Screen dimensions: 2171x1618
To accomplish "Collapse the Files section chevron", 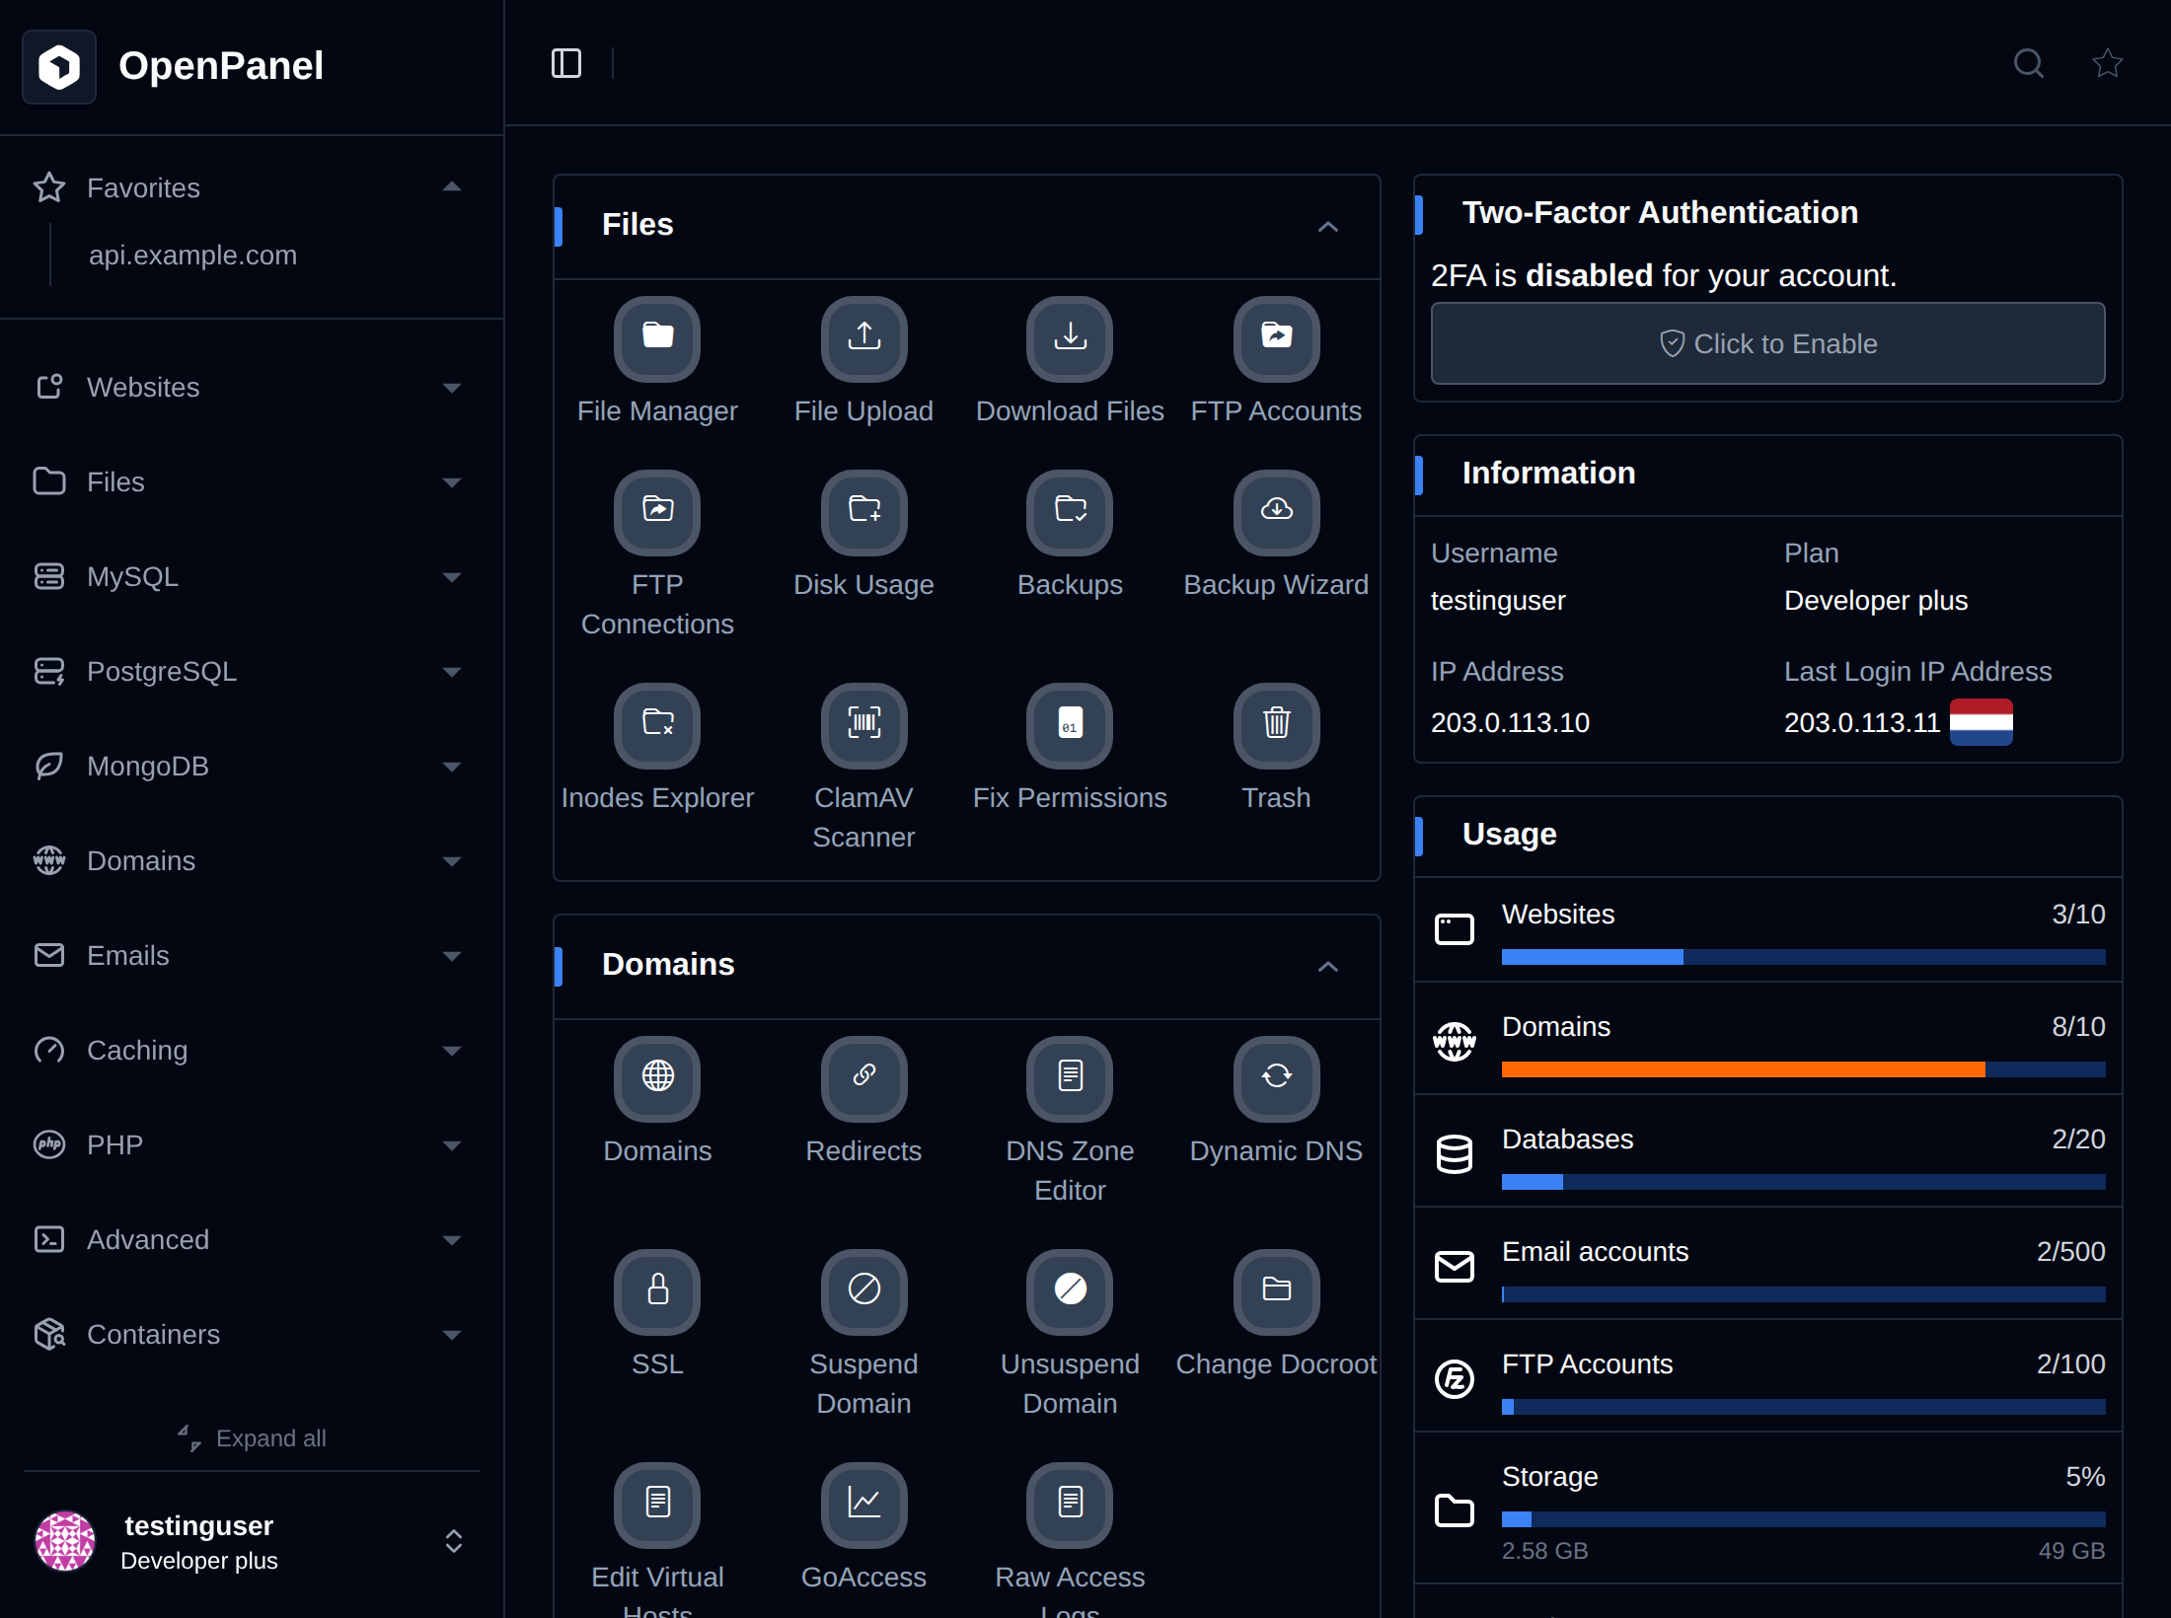I will 1328,227.
